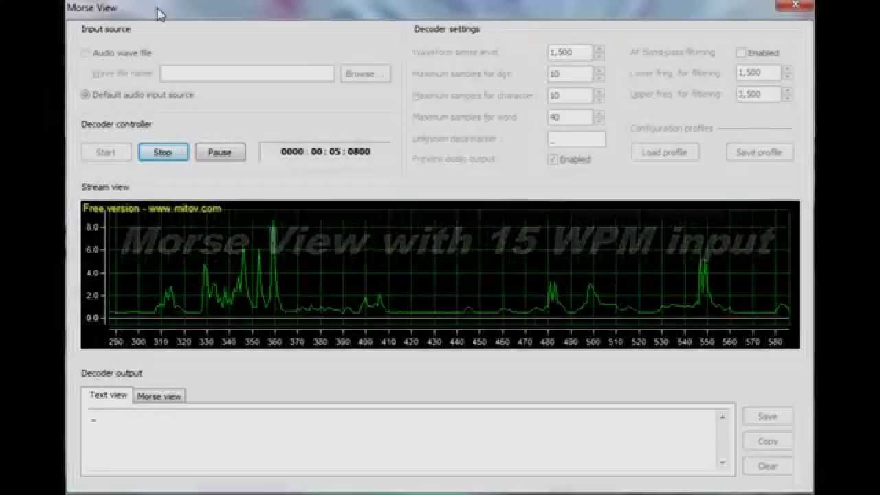Click the Morse View title bar text

coord(92,8)
